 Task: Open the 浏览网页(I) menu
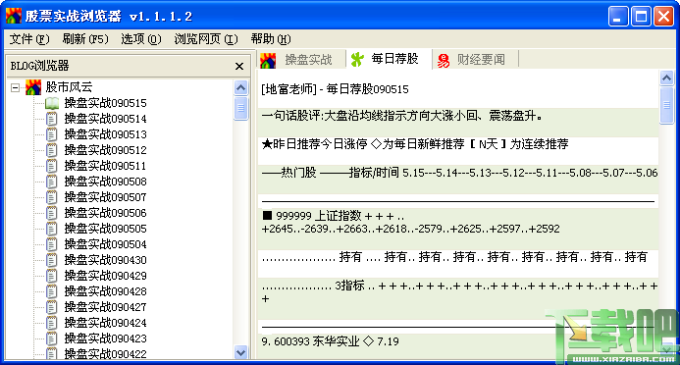206,39
